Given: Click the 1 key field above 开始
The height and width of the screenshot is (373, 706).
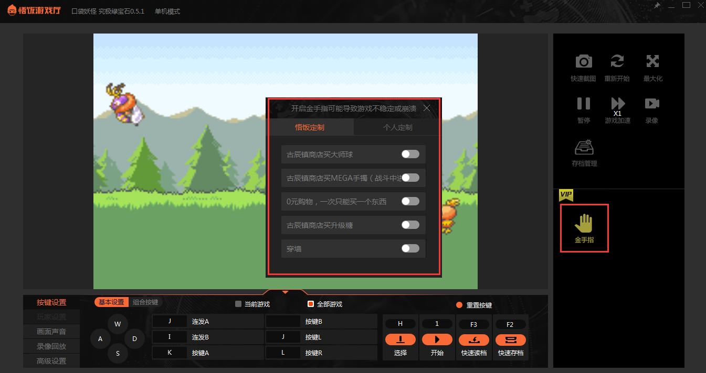Looking at the screenshot, I should pos(437,324).
